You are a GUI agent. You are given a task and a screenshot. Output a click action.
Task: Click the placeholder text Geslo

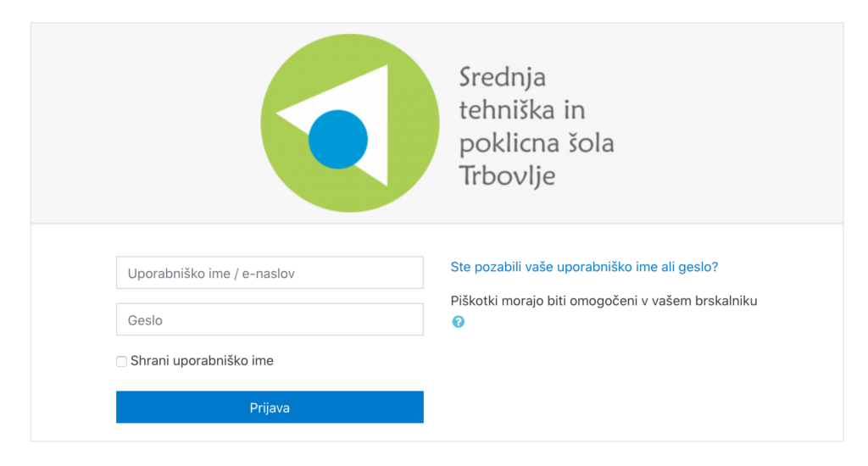pyautogui.click(x=145, y=320)
